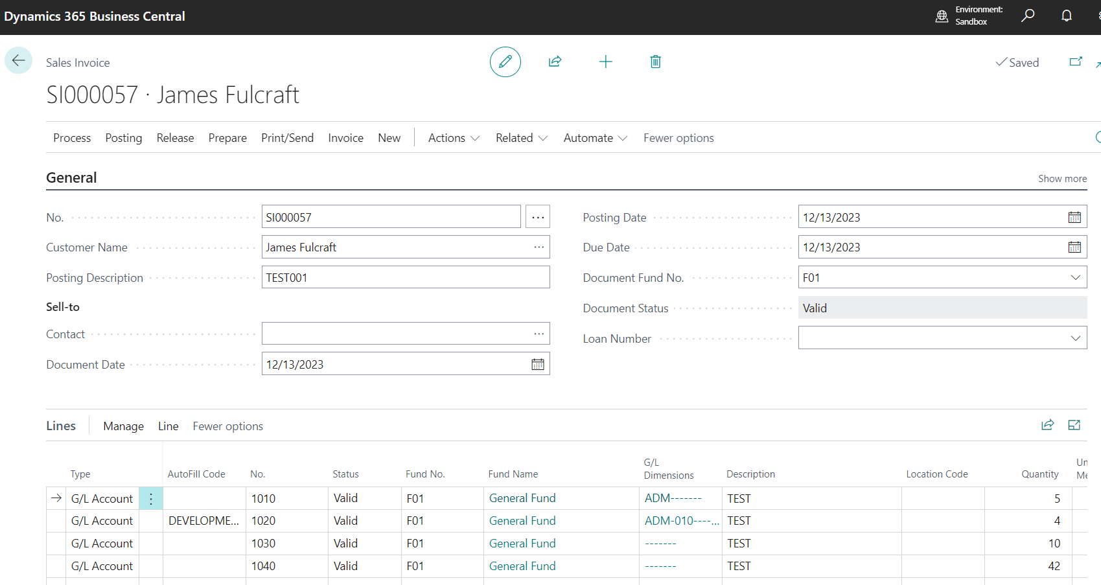
Task: Click the No. field containing SI000057
Action: click(391, 217)
